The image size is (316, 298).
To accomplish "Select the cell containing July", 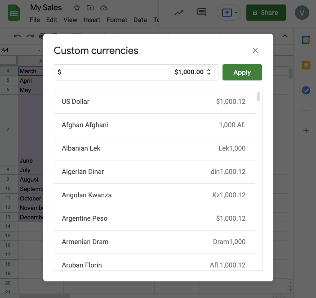I will [x=31, y=170].
